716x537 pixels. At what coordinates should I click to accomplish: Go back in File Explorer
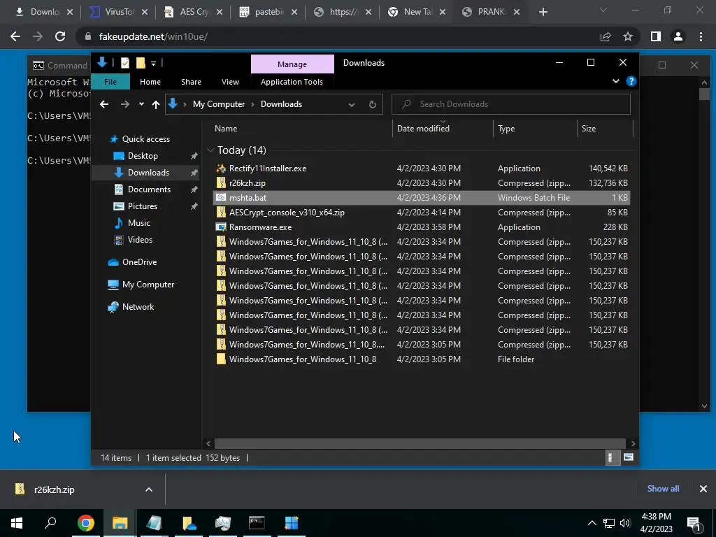[x=104, y=105]
